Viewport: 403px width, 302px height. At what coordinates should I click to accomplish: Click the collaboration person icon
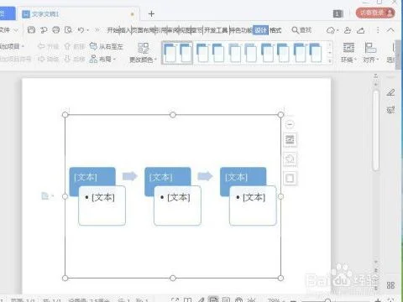coord(348,30)
